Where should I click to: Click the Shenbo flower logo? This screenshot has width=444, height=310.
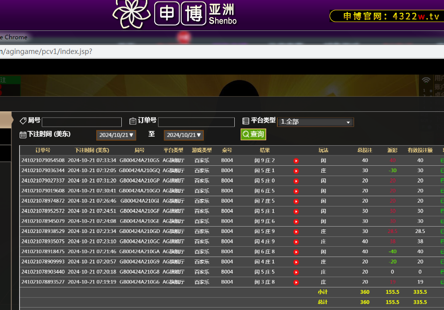131,14
